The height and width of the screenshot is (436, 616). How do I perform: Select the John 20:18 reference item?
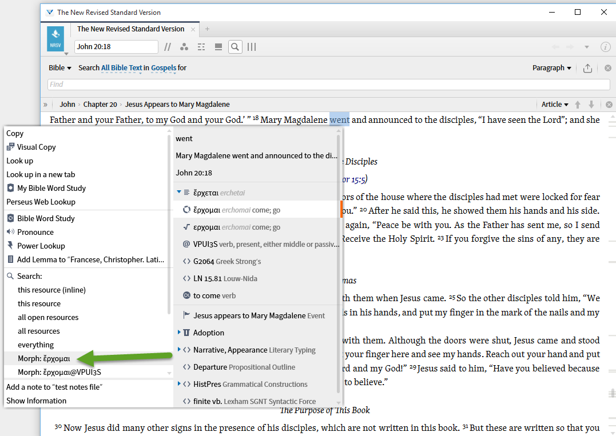pyautogui.click(x=194, y=173)
